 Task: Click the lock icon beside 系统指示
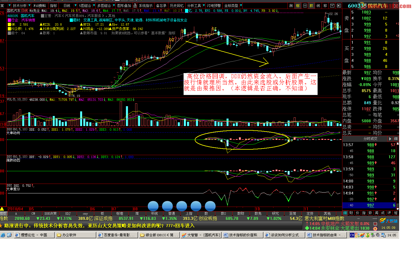135,5
